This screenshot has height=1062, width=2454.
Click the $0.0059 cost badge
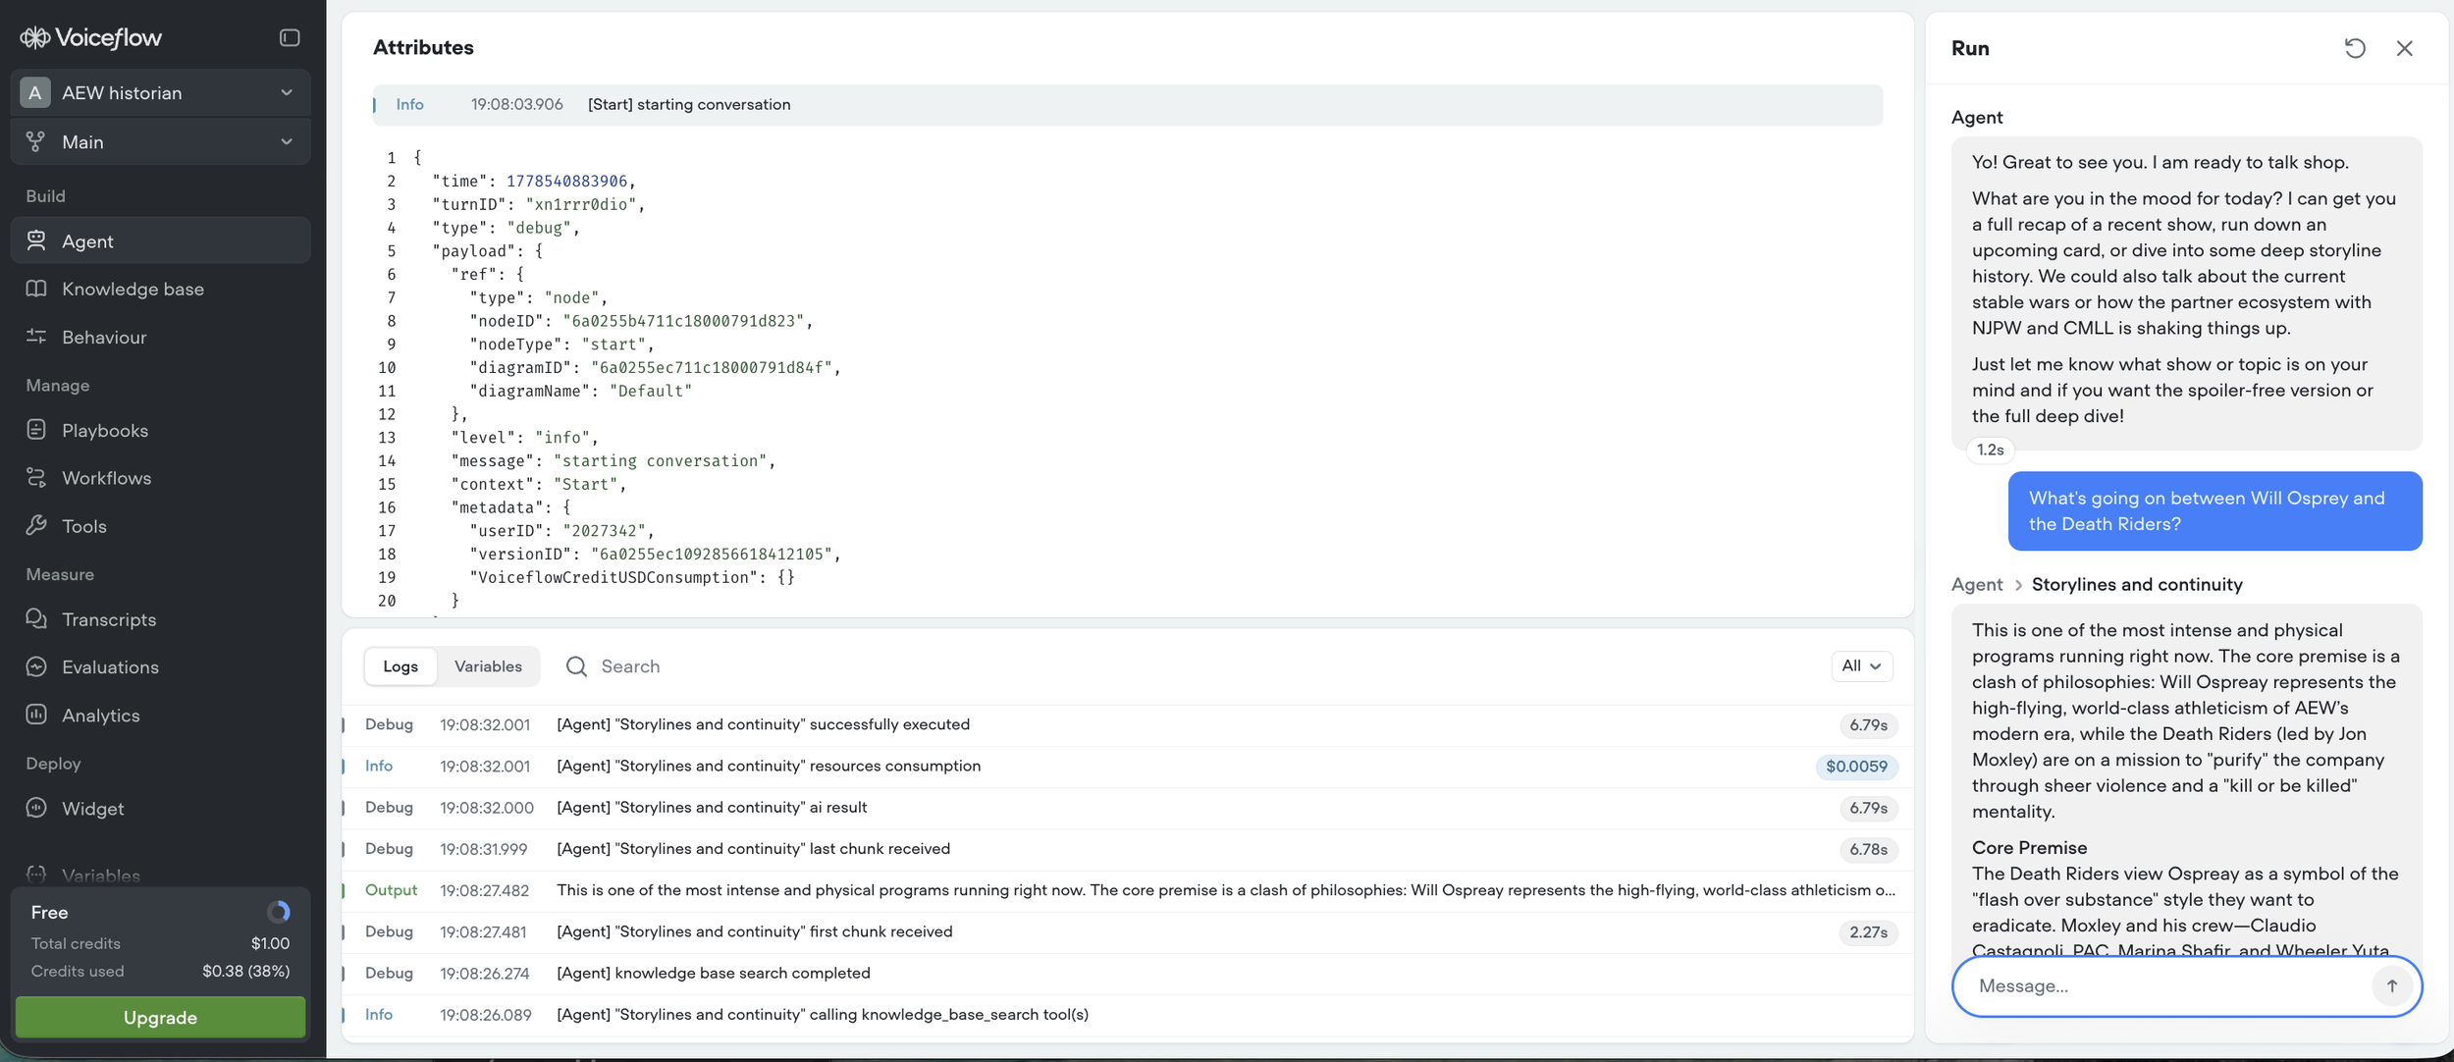pos(1856,767)
